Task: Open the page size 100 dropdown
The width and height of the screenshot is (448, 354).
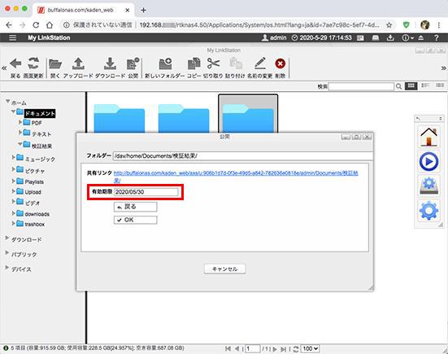Action: point(310,348)
